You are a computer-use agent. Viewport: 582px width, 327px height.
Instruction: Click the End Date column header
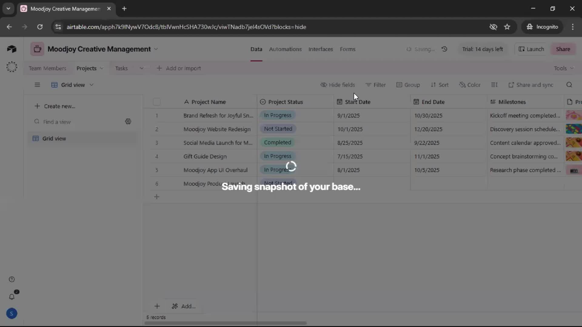[x=449, y=102]
